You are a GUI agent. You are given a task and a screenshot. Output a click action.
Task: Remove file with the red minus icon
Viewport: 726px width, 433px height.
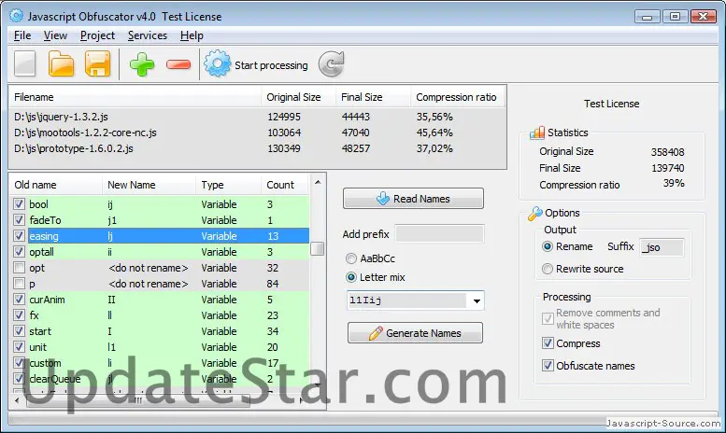tap(178, 64)
